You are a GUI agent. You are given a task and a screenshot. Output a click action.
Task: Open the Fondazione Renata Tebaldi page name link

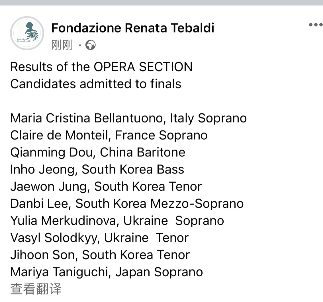133,28
